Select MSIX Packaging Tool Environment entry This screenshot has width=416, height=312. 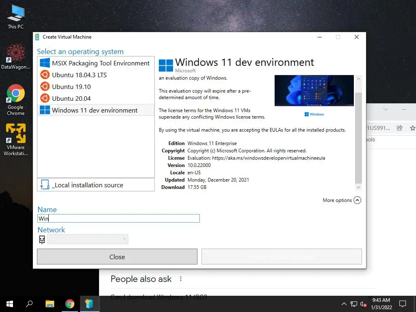point(96,63)
